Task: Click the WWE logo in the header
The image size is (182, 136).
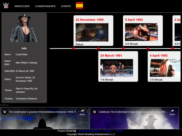Action: 6,6
